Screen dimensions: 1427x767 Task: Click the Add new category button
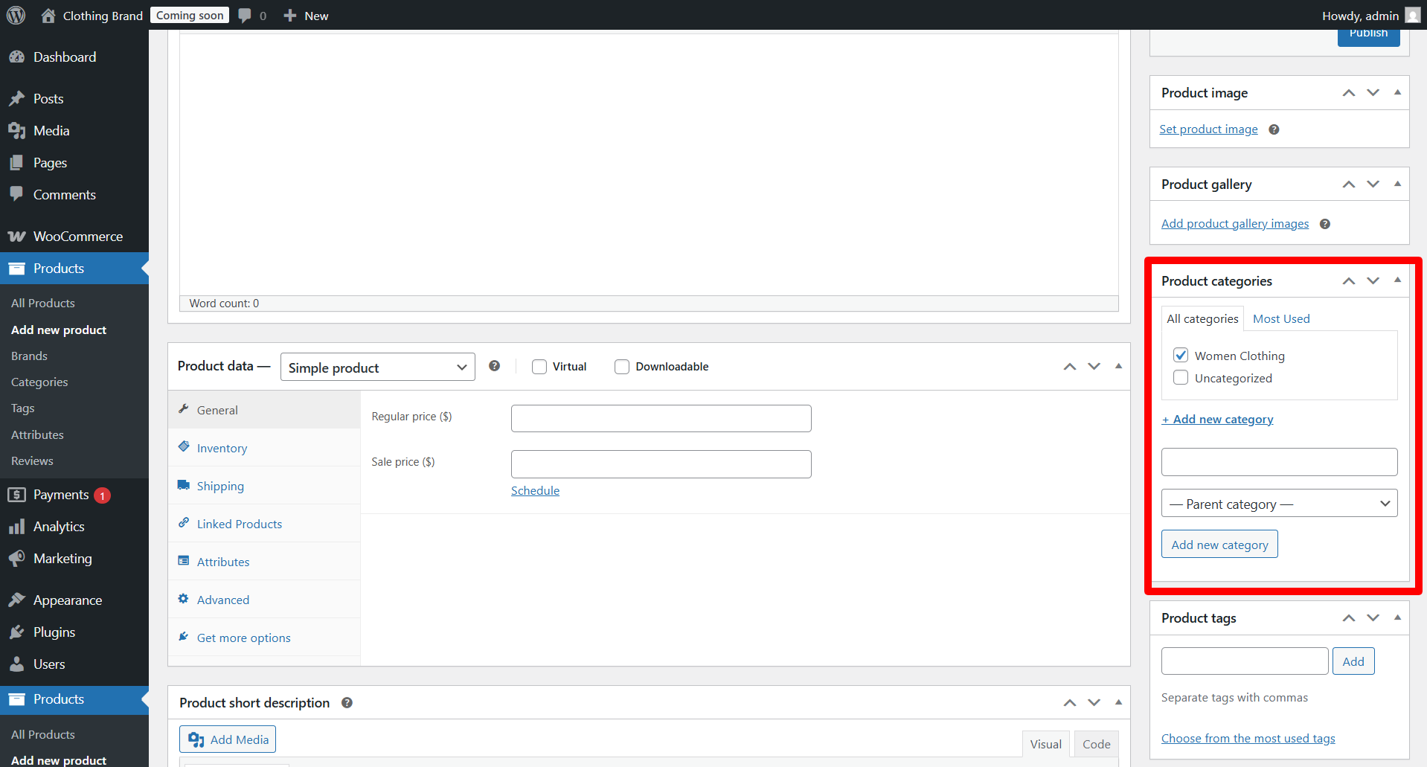pyautogui.click(x=1219, y=544)
